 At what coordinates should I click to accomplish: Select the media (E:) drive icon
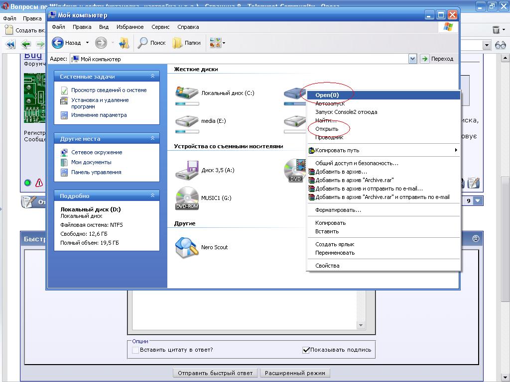click(187, 121)
